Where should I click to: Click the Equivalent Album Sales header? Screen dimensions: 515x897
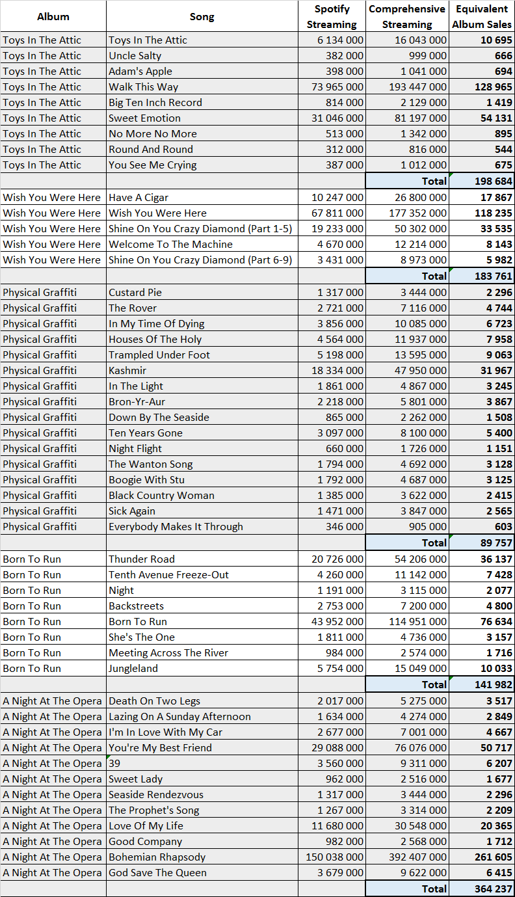click(x=482, y=16)
